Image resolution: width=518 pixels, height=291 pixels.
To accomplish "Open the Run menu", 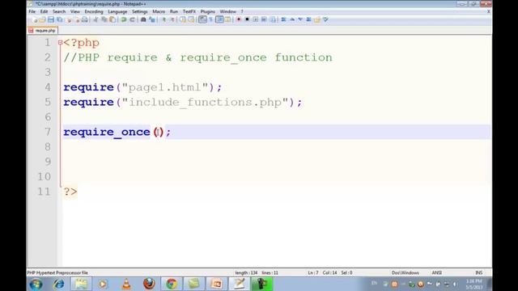I will click(x=174, y=11).
